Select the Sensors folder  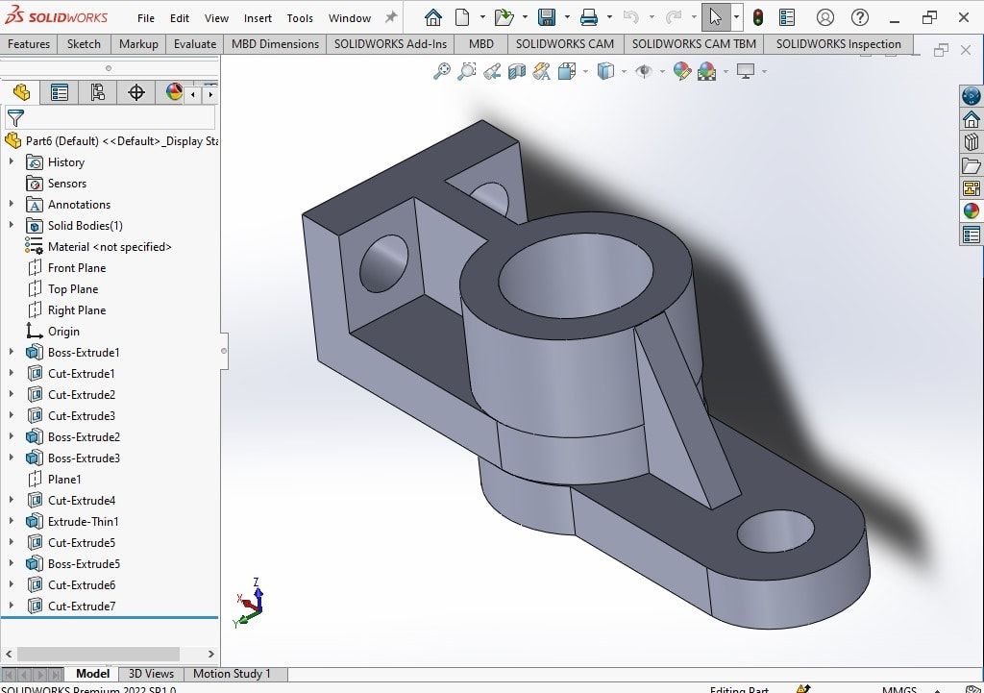66,184
